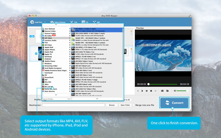221x138 pixels.
Task: Choose HD MPEG-4 Video (*.mp4) format
Action: [x=97, y=30]
